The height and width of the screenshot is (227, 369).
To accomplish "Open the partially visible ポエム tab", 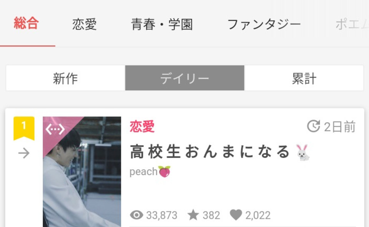I will 352,24.
